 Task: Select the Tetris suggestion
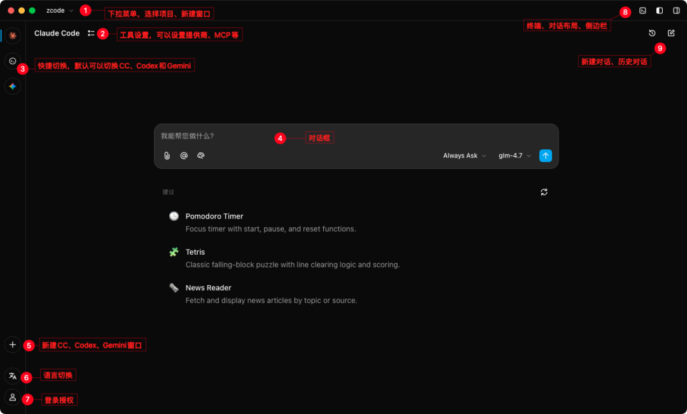click(x=195, y=252)
